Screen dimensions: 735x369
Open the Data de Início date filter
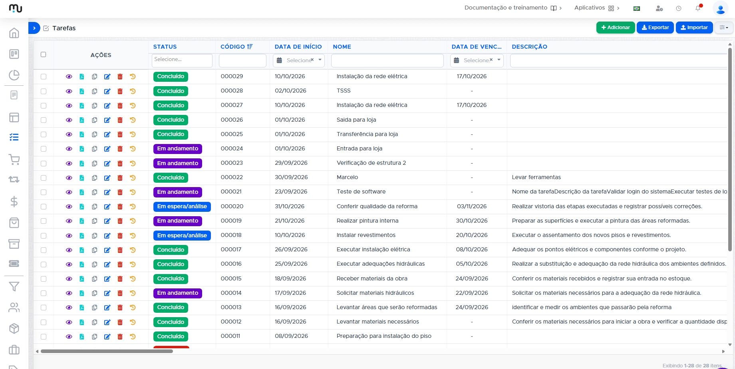[x=299, y=60]
